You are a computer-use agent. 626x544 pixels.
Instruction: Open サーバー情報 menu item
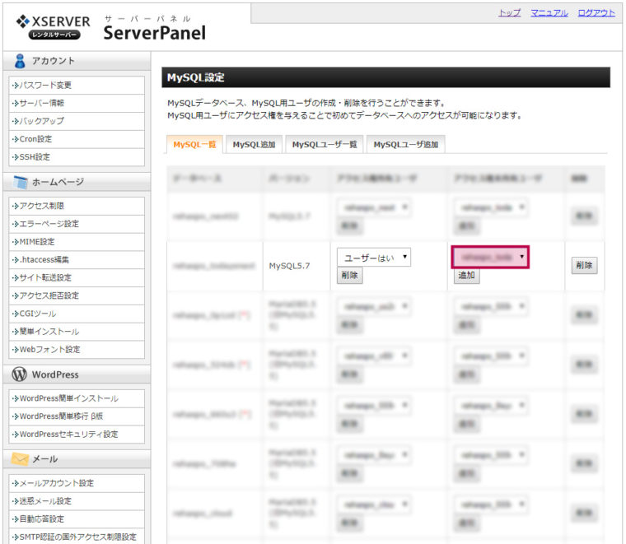point(77,103)
